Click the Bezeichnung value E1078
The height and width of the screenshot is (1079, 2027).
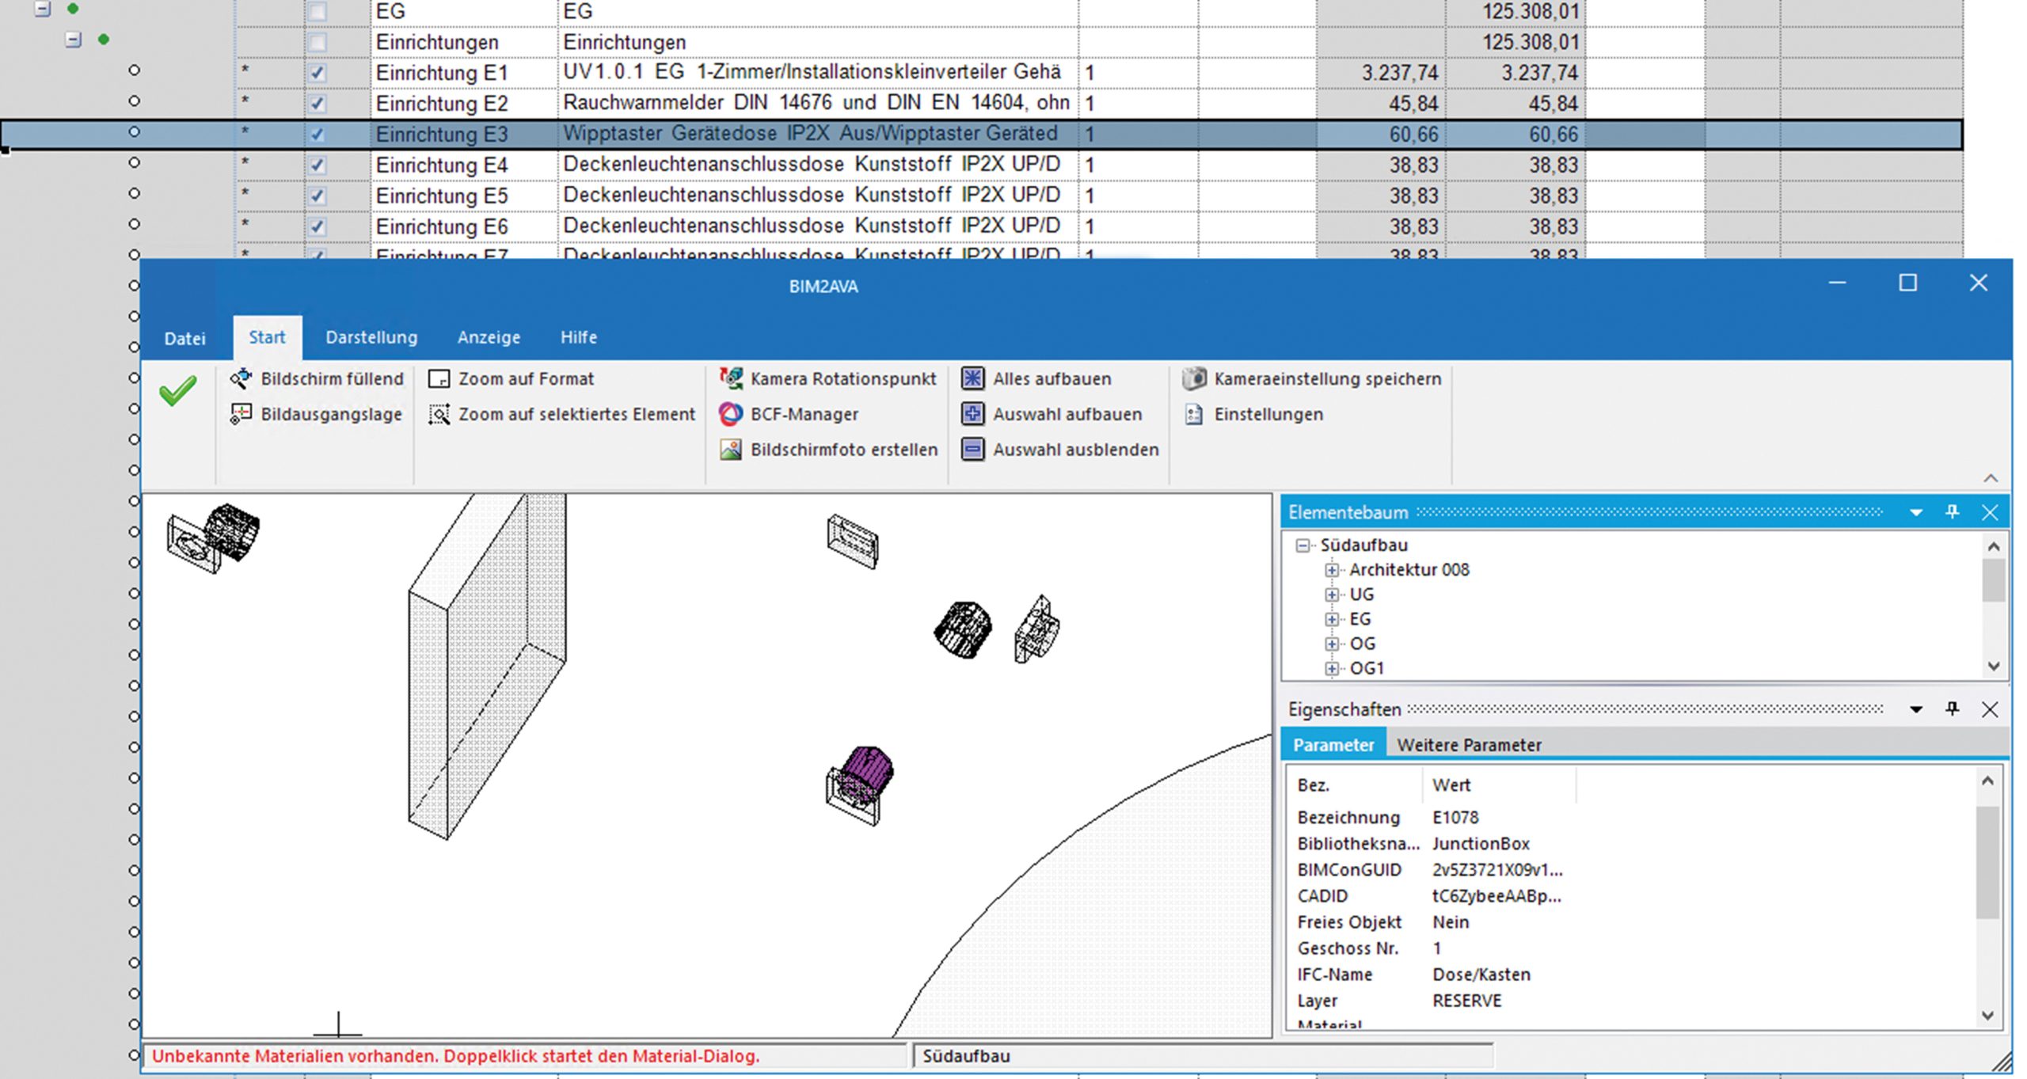[x=1455, y=817]
